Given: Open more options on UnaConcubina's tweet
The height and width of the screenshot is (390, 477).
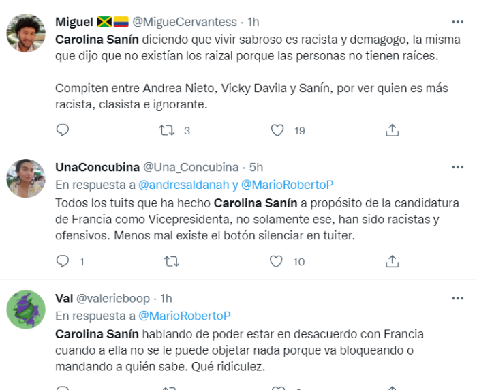Looking at the screenshot, I should pyautogui.click(x=458, y=167).
